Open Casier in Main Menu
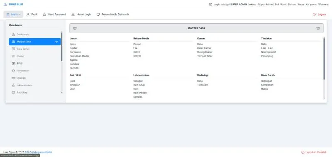332x157 pixels. [35, 56]
